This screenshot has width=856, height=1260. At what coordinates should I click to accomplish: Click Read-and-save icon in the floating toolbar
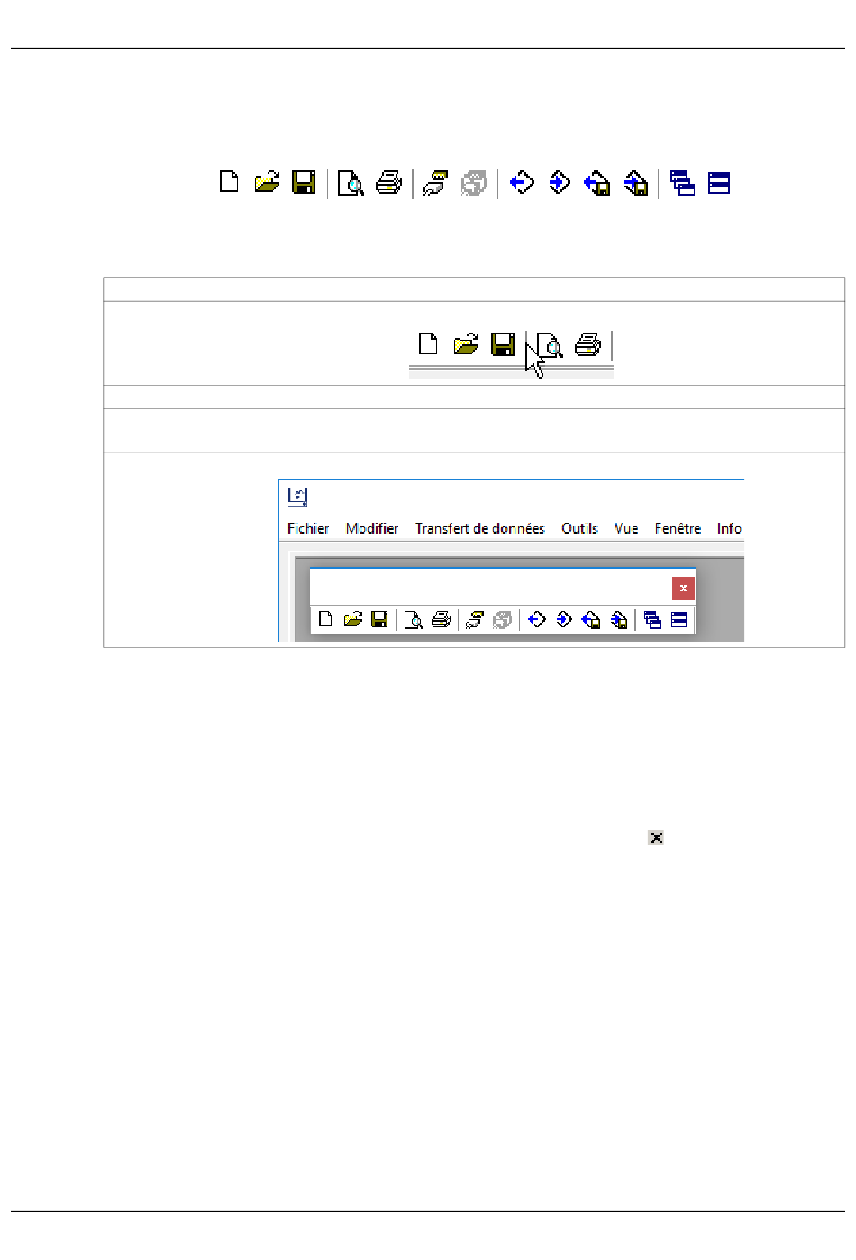point(591,620)
